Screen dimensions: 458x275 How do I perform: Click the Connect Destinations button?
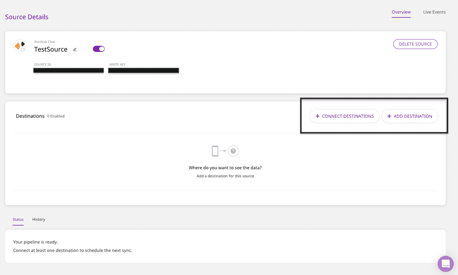(x=344, y=116)
